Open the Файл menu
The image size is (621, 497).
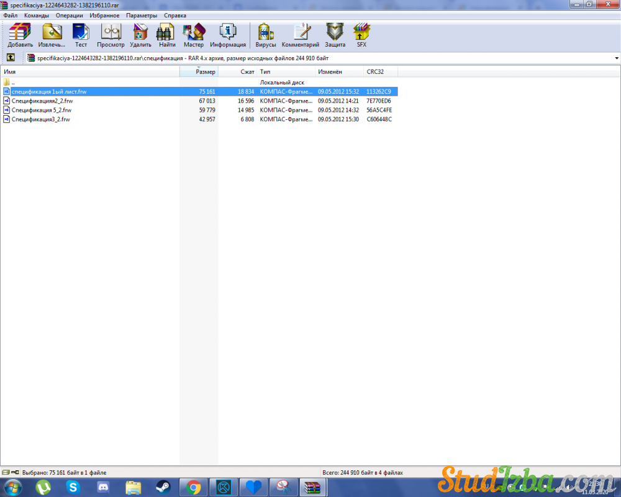coord(10,15)
